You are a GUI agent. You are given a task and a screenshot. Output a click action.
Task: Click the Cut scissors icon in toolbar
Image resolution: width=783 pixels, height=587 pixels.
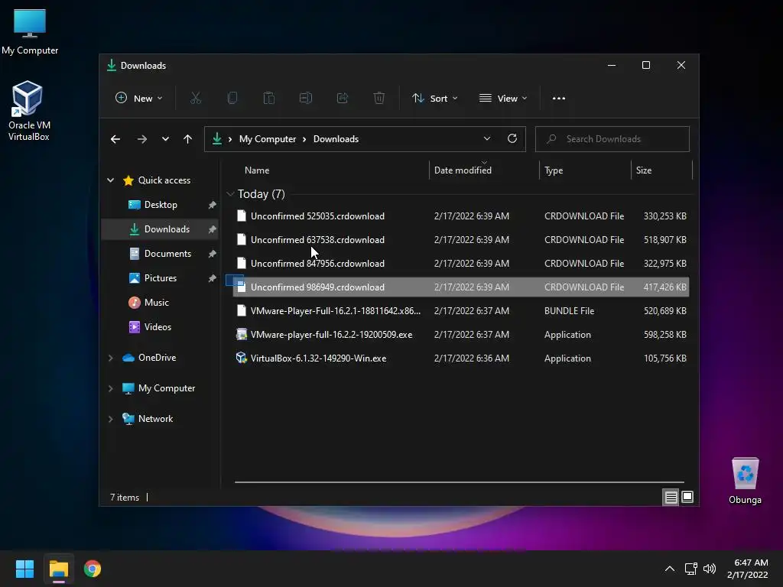pyautogui.click(x=196, y=99)
